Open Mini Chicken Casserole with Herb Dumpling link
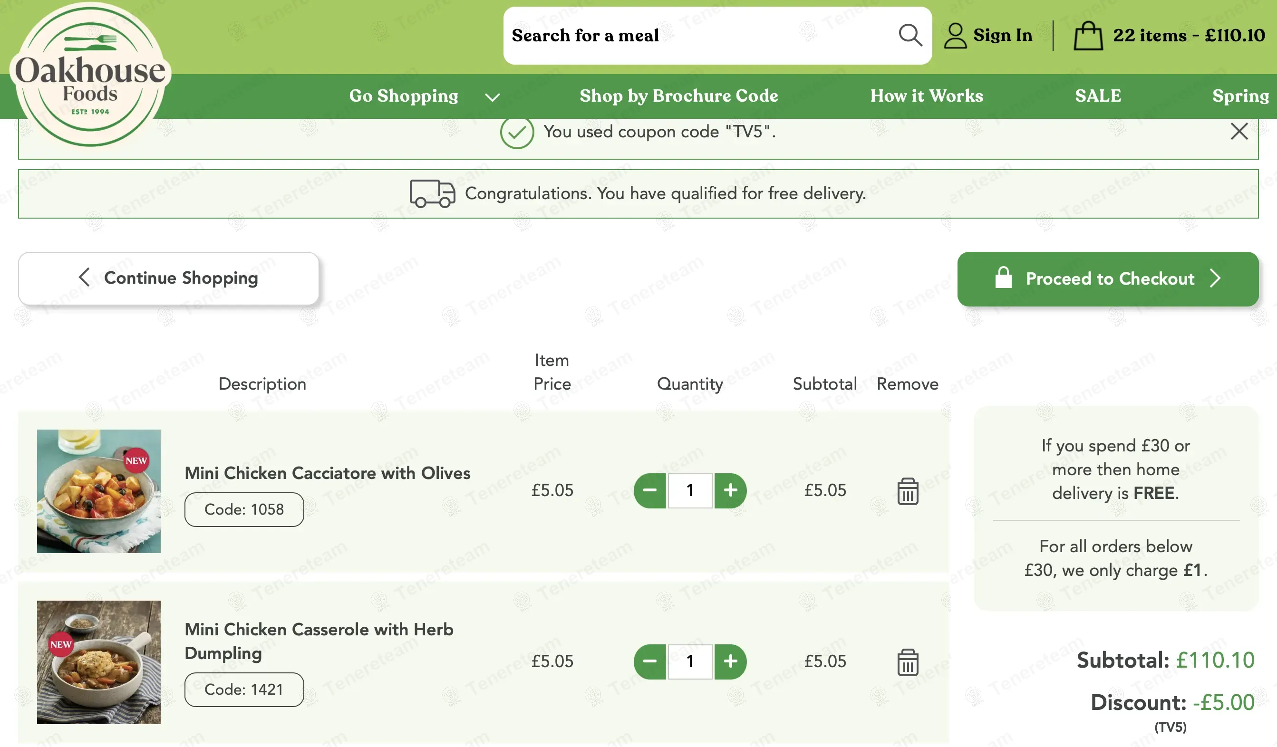This screenshot has height=747, width=1277. (x=319, y=641)
